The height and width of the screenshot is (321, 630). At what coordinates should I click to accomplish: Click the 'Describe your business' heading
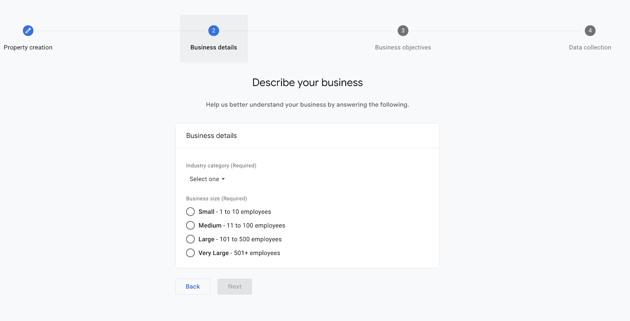point(307,83)
